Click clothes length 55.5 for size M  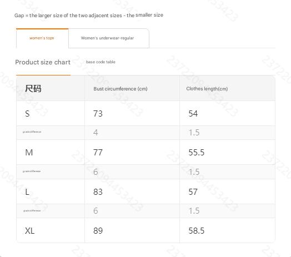point(197,153)
